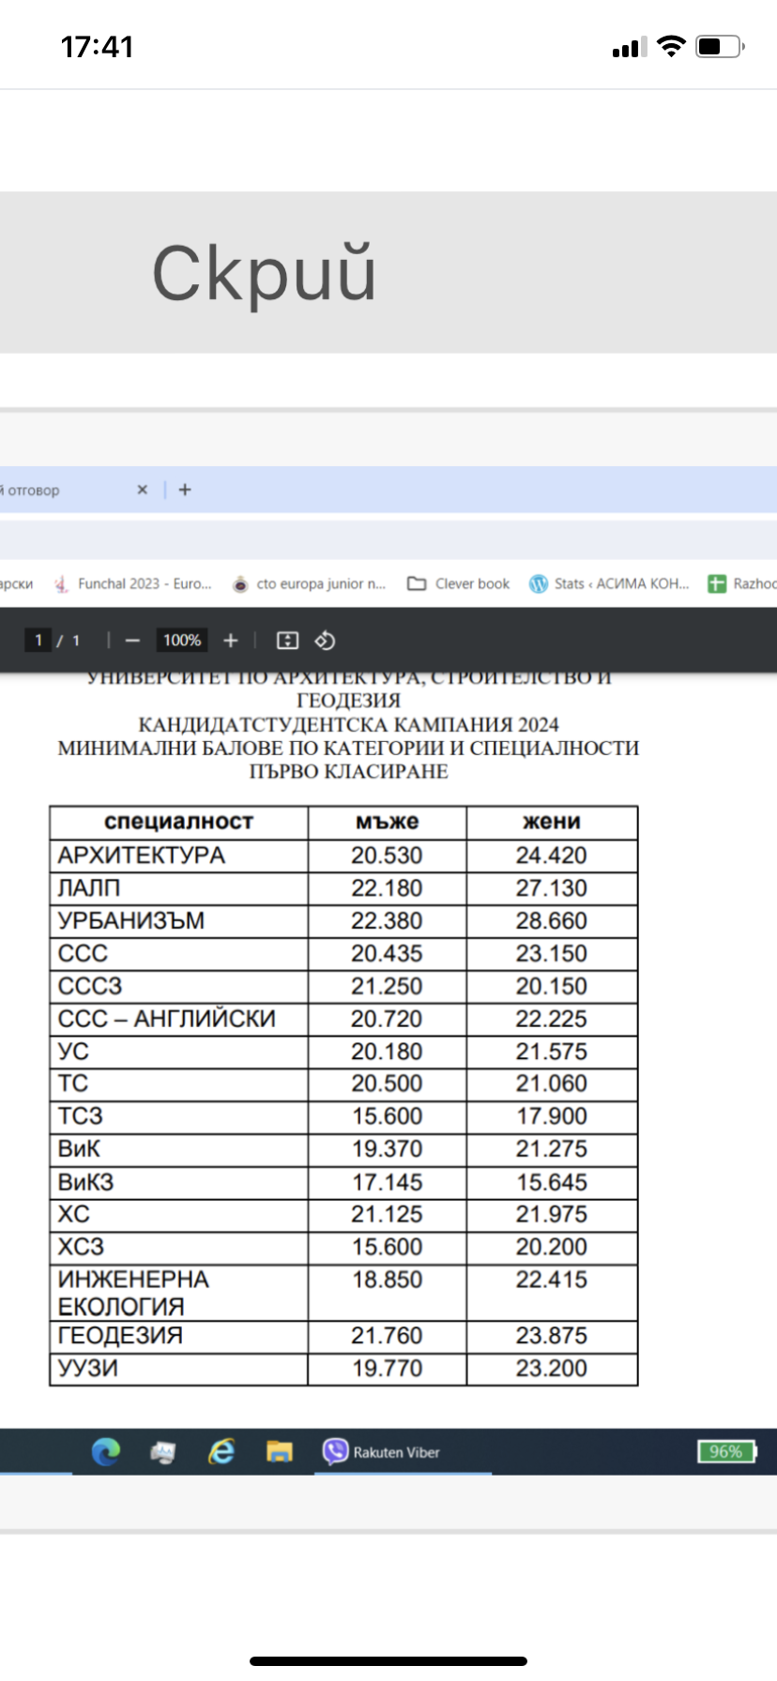Viewport: 777px width, 1681px height.
Task: Click the value '27.130' in the ЛАЛП row
Action: (x=552, y=888)
